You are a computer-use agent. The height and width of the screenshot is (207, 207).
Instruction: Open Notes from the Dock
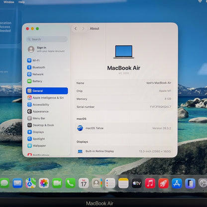[x=123, y=183]
